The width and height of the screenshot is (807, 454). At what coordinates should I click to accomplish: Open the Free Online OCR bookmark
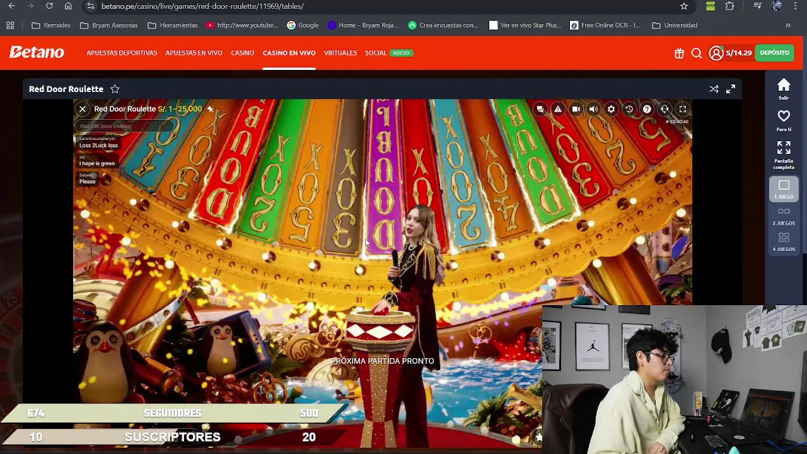coord(605,25)
